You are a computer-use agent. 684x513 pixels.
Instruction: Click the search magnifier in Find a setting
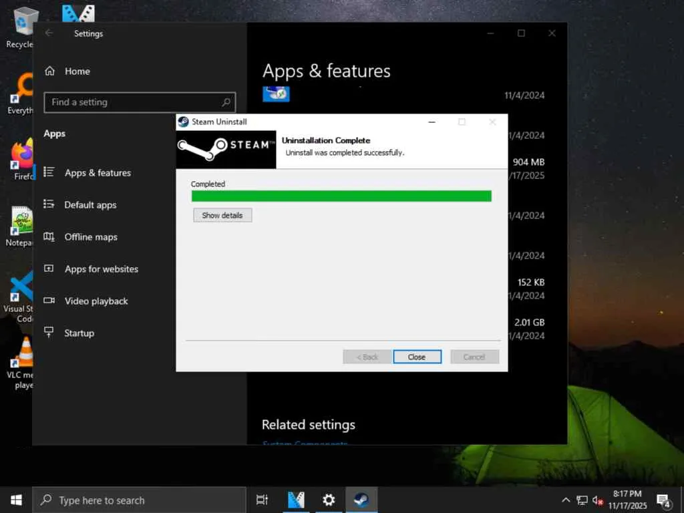pos(226,102)
